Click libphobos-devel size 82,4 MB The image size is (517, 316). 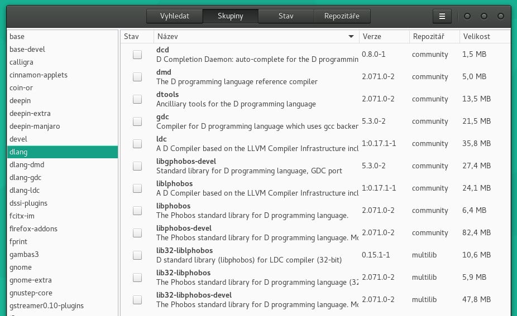[476, 233]
